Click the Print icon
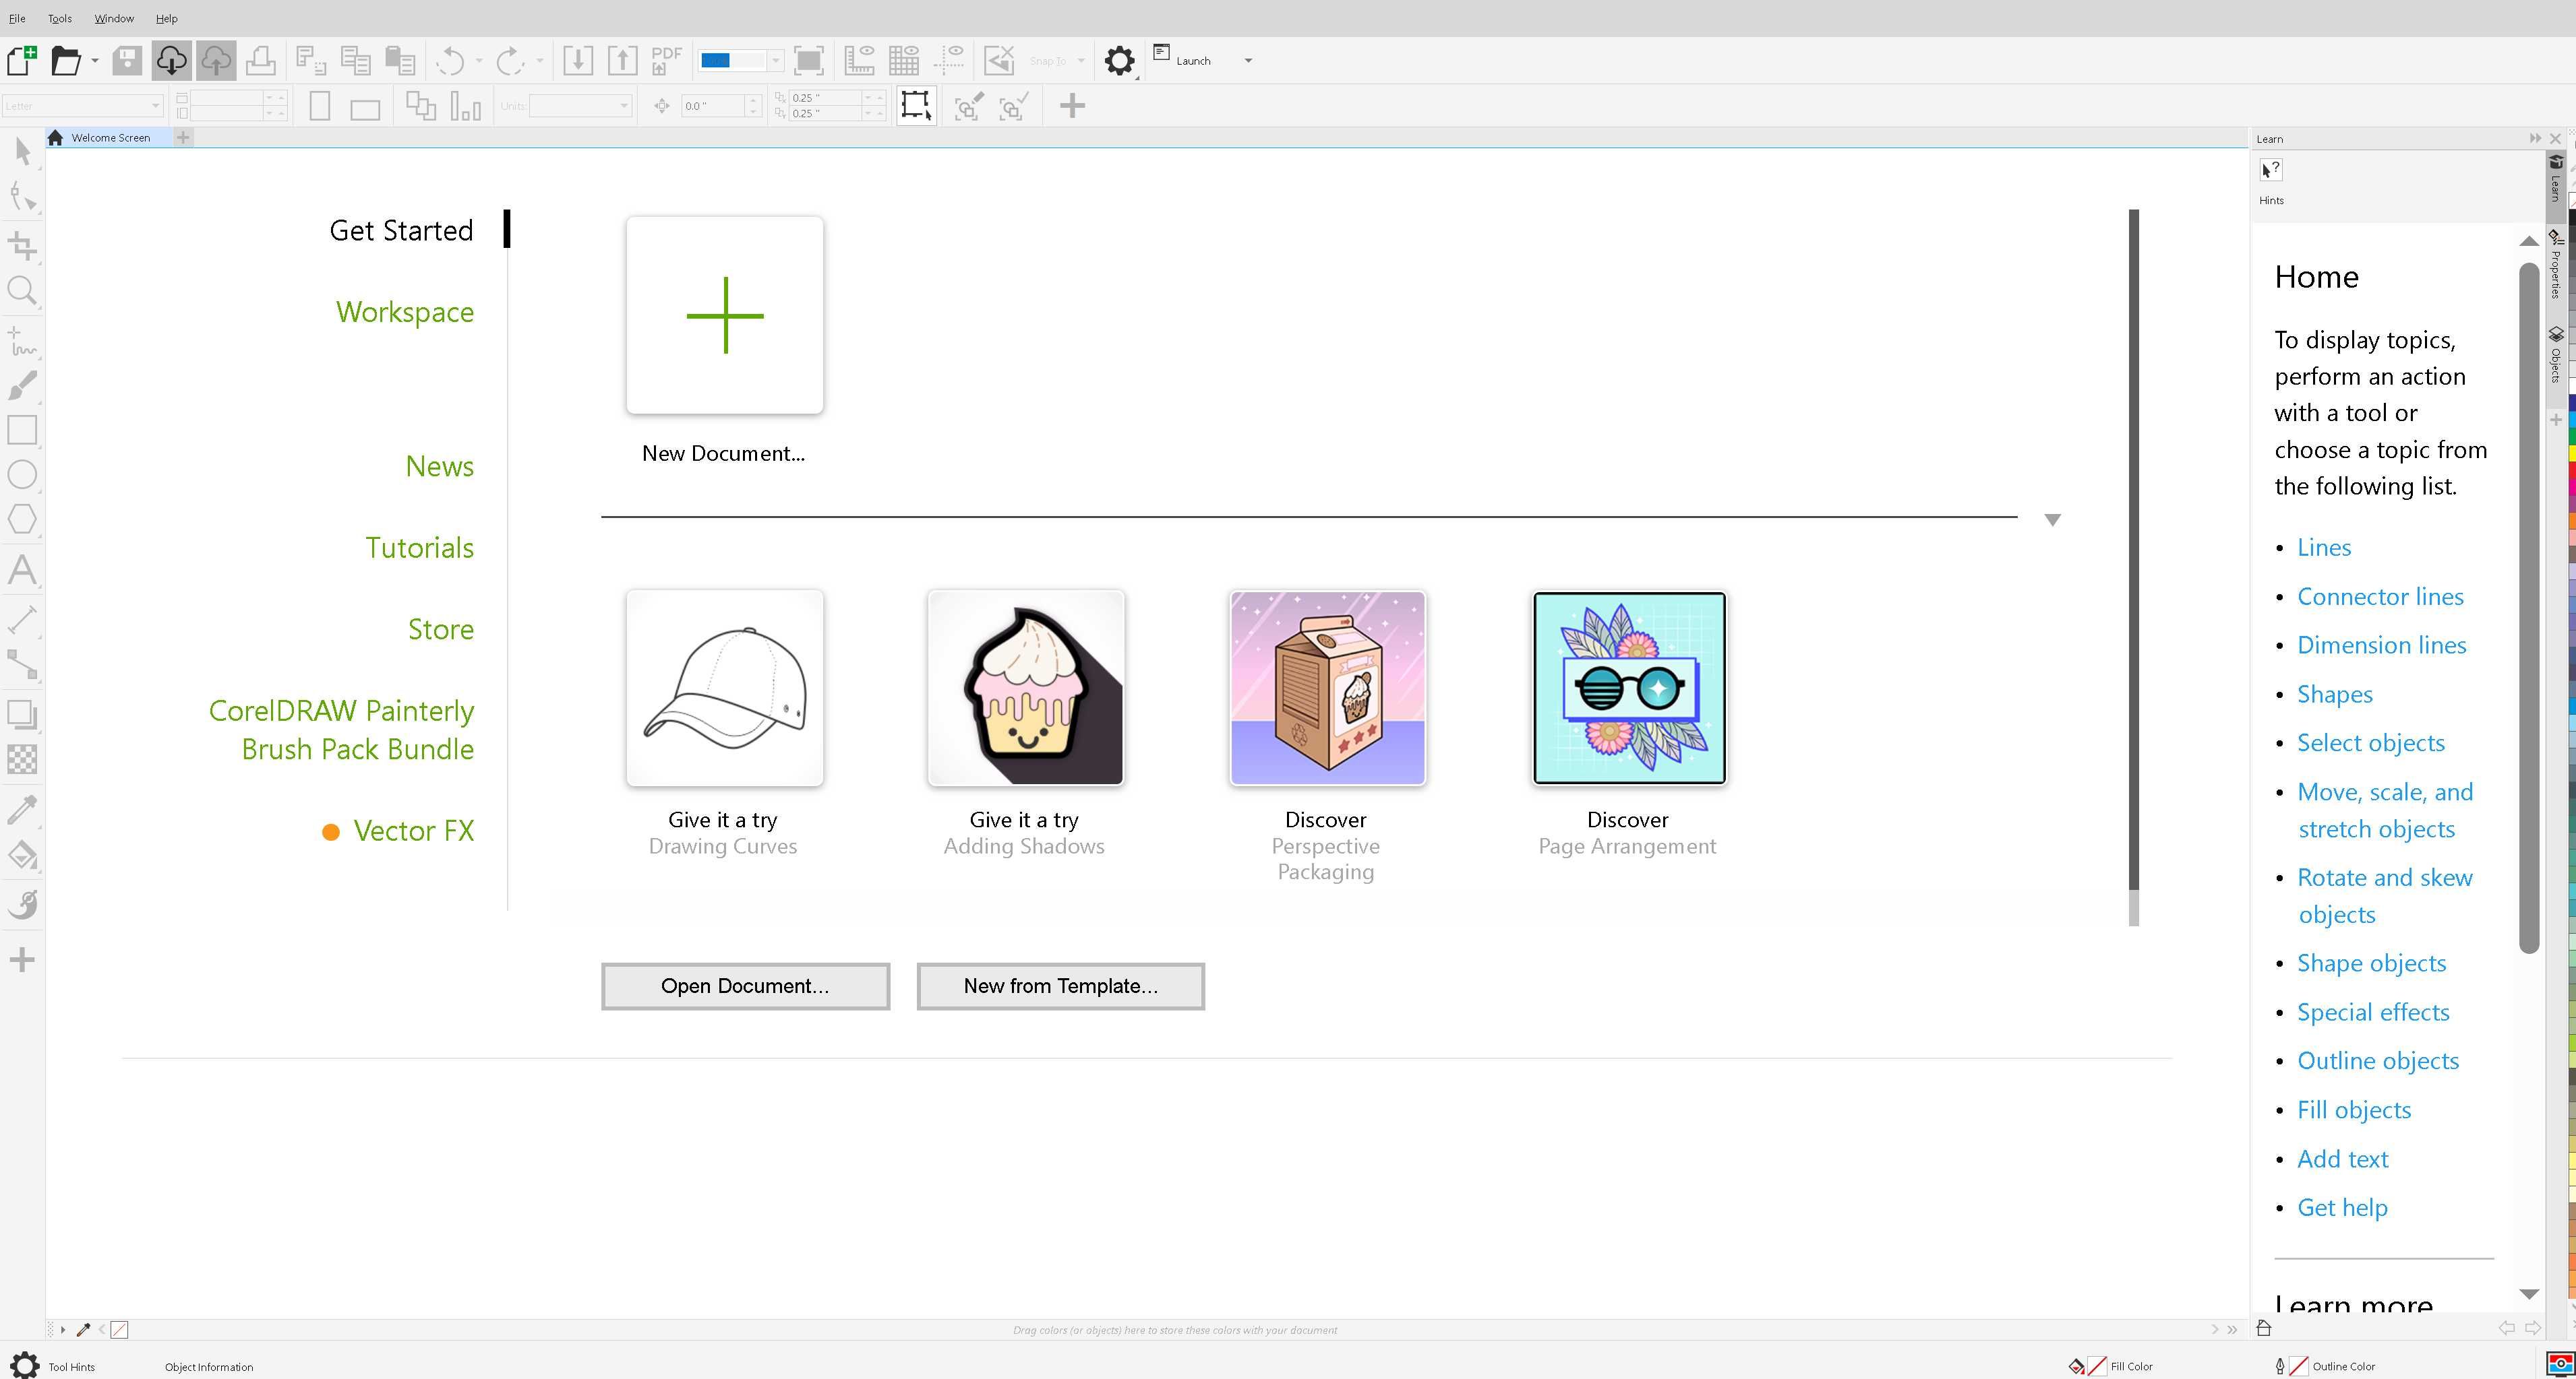 [261, 61]
